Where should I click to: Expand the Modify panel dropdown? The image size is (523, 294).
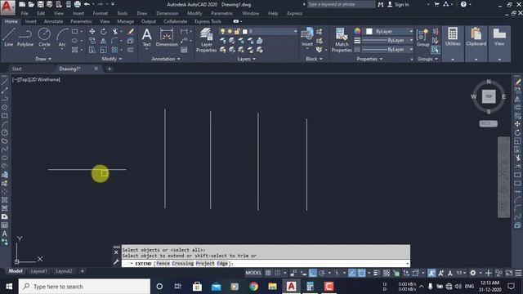[x=112, y=59]
